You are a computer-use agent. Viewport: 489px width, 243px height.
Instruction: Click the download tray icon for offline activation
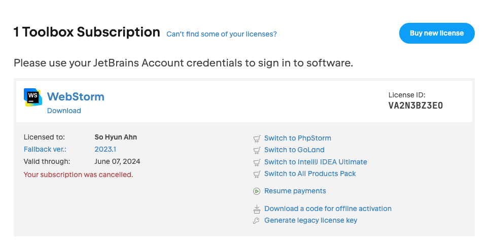pos(257,209)
